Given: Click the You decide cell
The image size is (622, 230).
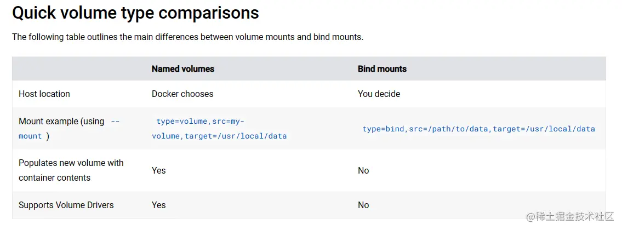Looking at the screenshot, I should click(x=379, y=94).
